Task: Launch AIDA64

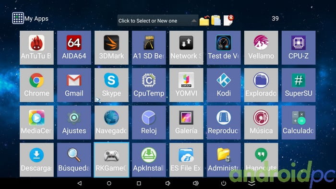Action: point(74,47)
